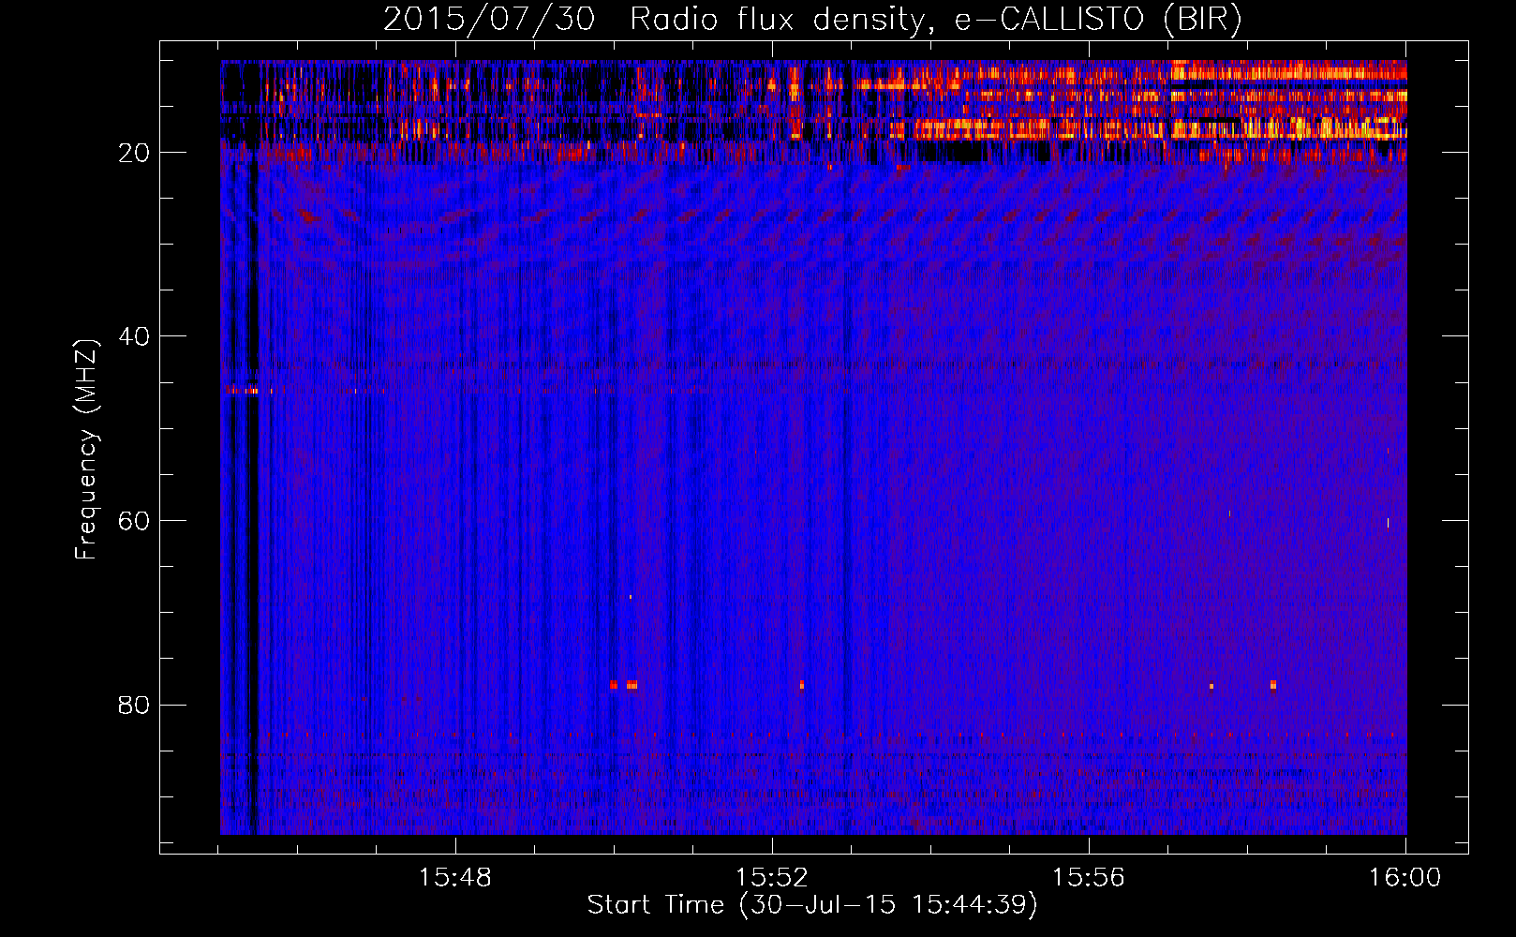Click the 15:56 time tick label
Image resolution: width=1516 pixels, height=937 pixels.
click(x=1089, y=878)
